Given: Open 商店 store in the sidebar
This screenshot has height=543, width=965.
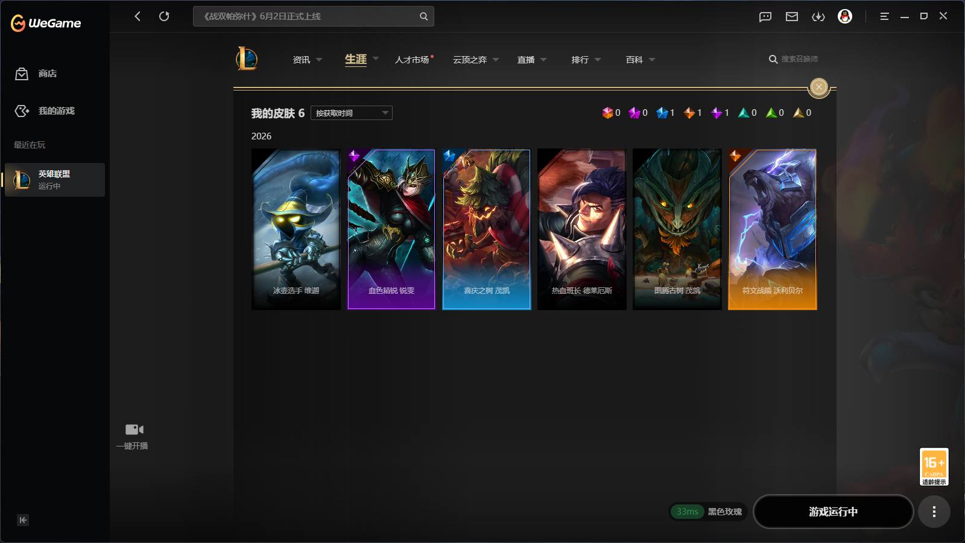Looking at the screenshot, I should (x=48, y=74).
